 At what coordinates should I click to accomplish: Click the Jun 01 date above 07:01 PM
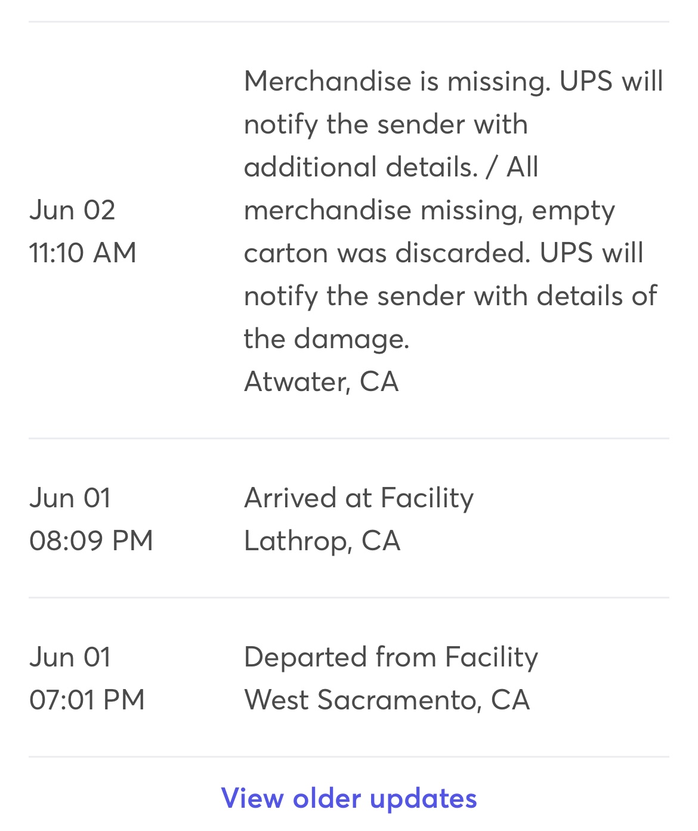70,657
